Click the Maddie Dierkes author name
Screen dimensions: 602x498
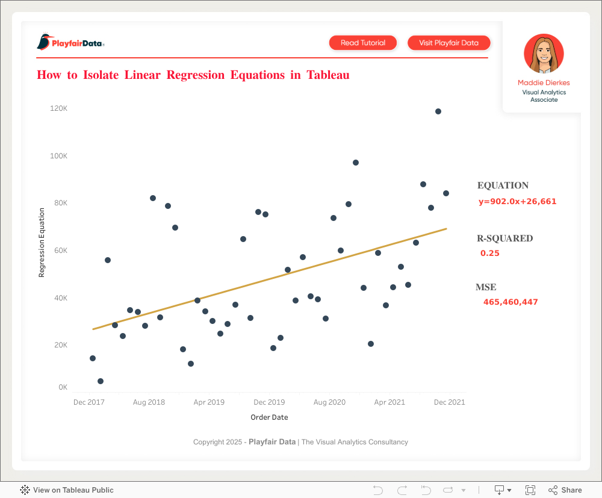[544, 82]
